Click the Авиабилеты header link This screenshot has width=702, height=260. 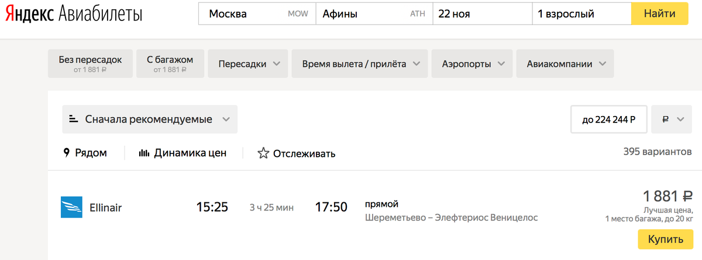click(101, 14)
